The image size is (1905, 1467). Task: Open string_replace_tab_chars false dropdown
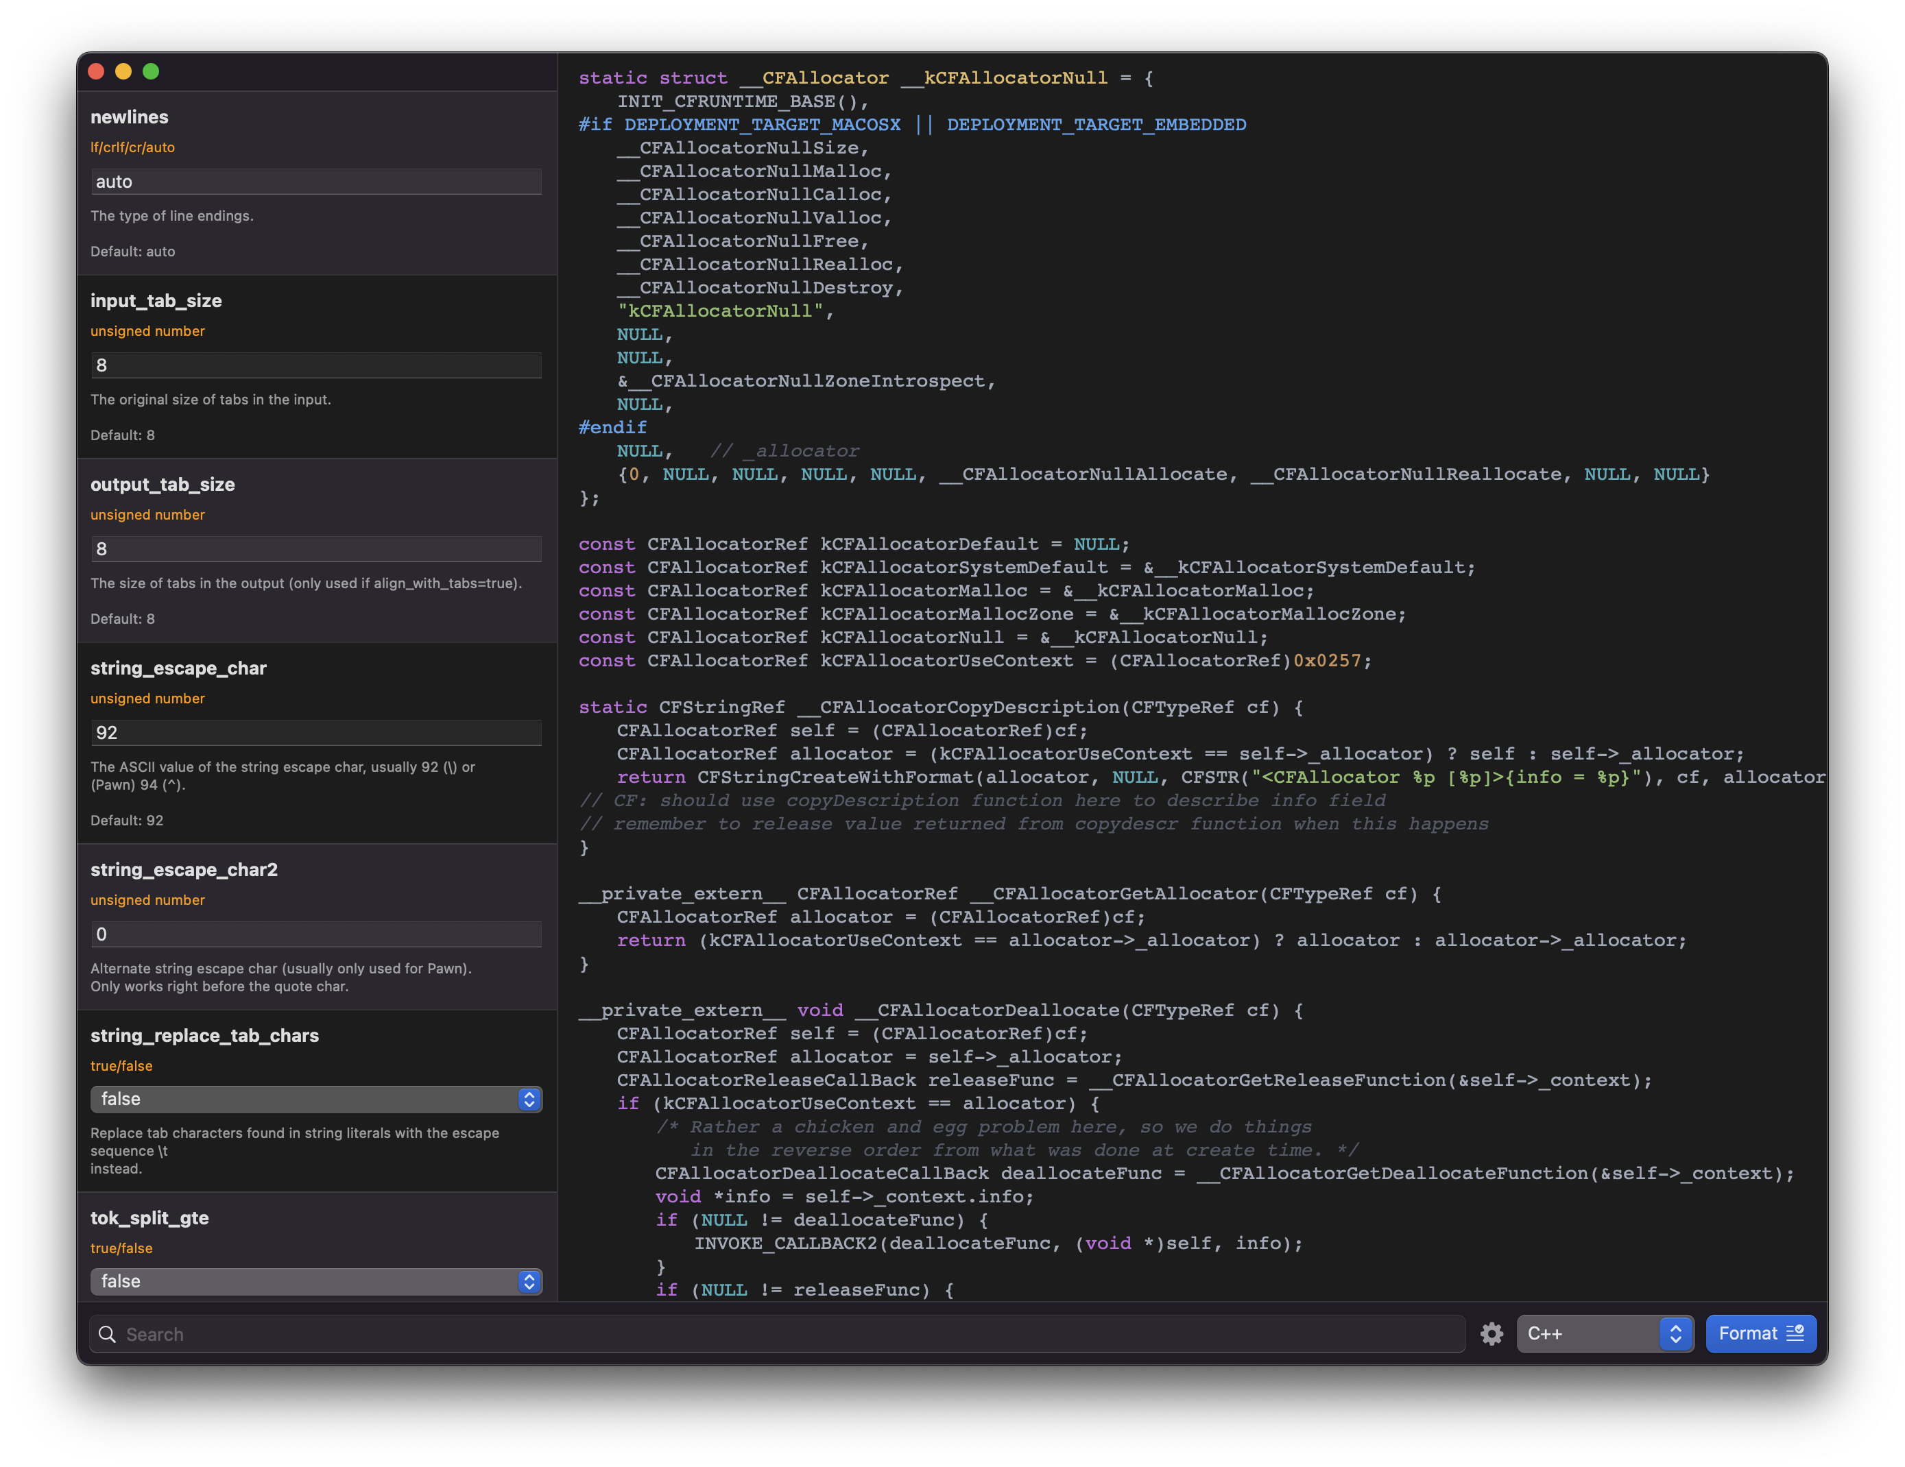pyautogui.click(x=305, y=1099)
